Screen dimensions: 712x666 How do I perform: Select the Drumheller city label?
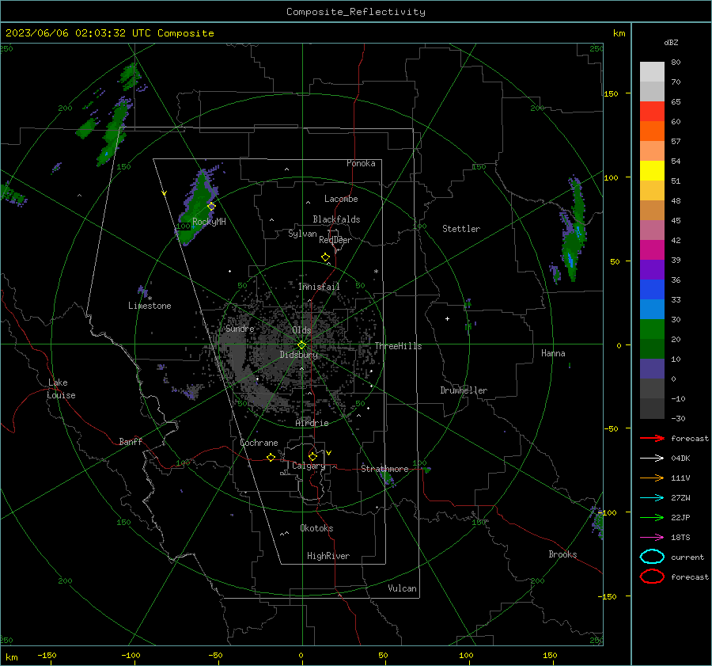(x=464, y=390)
